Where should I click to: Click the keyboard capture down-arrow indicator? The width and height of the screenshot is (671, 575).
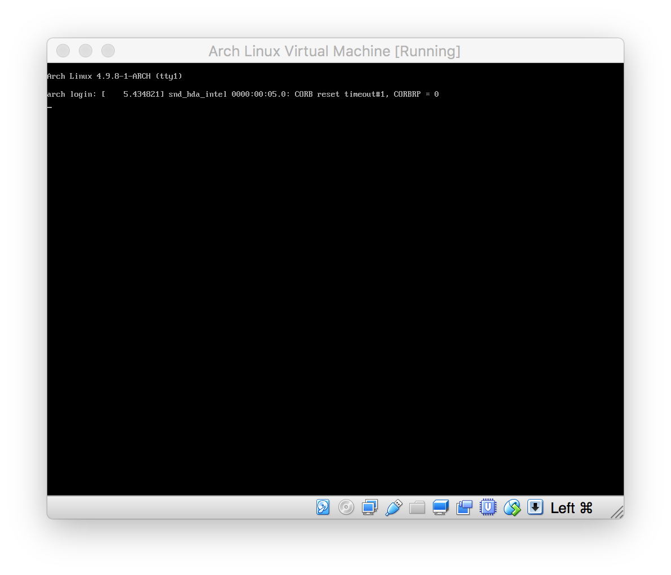pyautogui.click(x=535, y=507)
